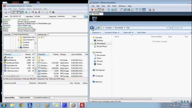Open Include in library dropdown
Viewport: 192px width, 108px height.
point(112,32)
